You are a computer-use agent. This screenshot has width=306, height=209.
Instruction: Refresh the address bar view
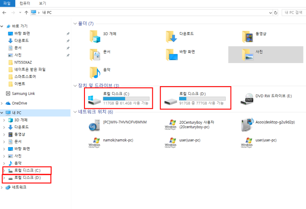coord(276,13)
